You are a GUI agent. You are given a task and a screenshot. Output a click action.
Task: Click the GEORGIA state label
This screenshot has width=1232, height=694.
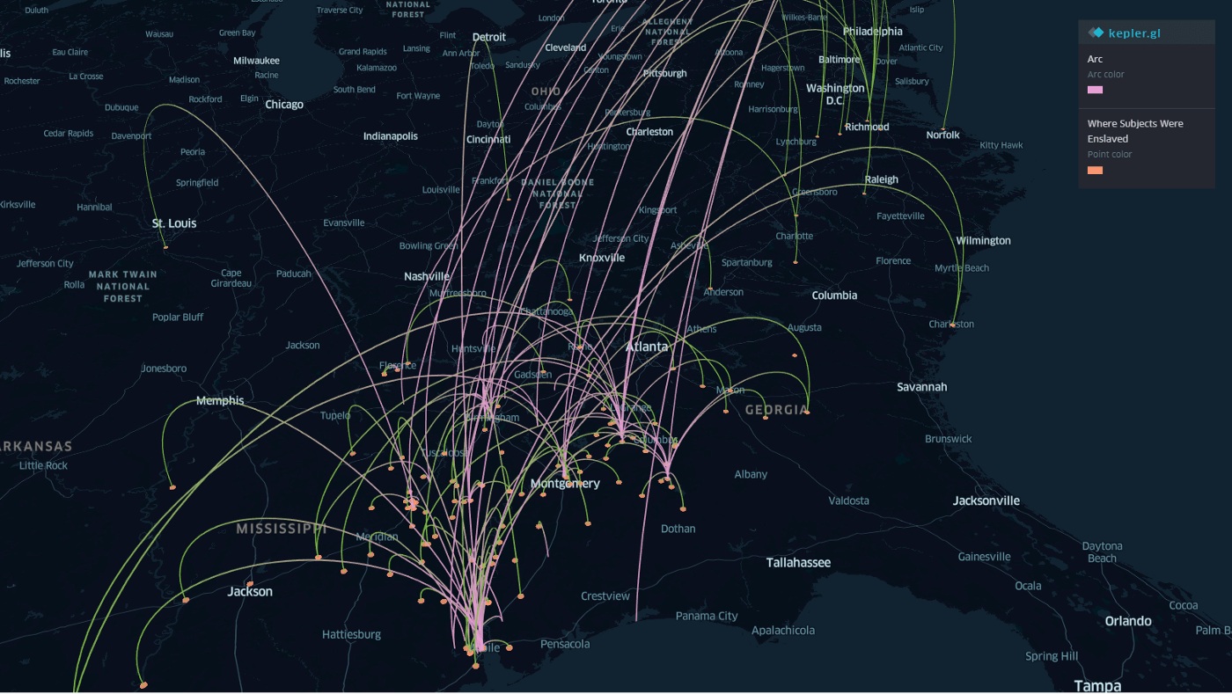pyautogui.click(x=777, y=410)
